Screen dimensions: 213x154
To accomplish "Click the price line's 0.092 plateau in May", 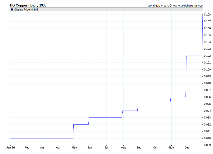I will (x=81, y=124).
